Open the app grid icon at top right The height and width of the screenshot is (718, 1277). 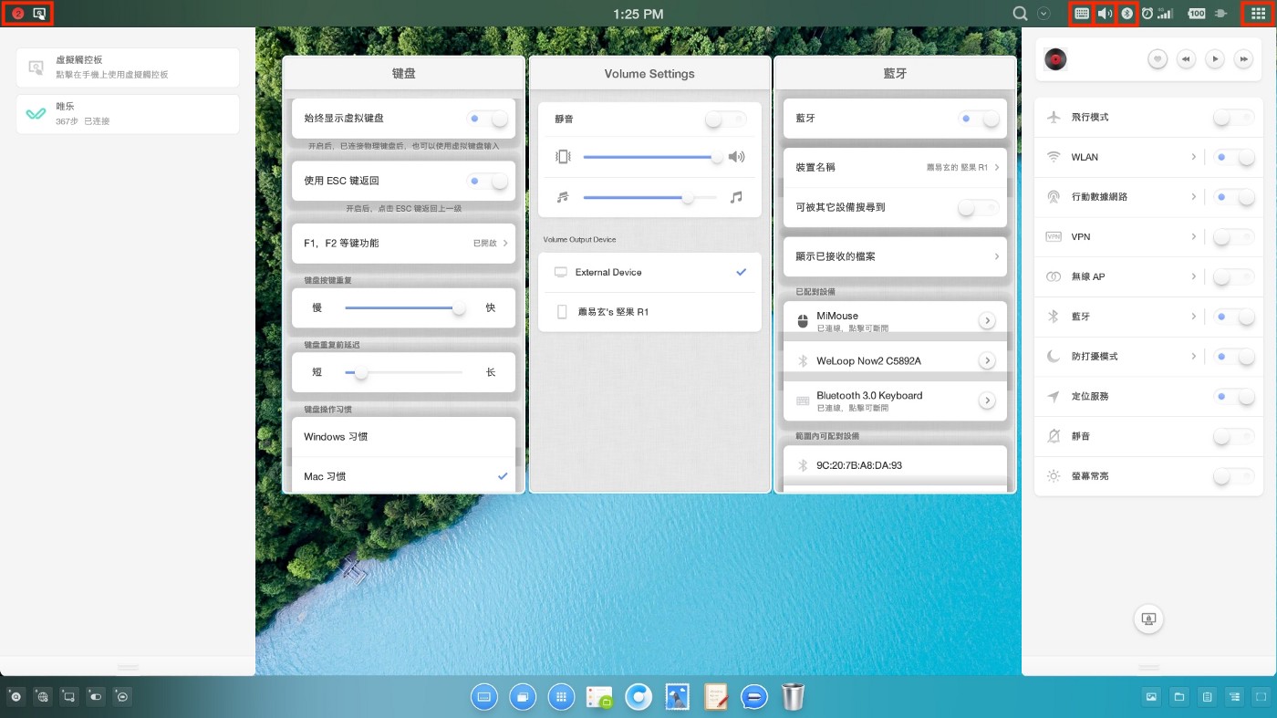coord(1258,14)
